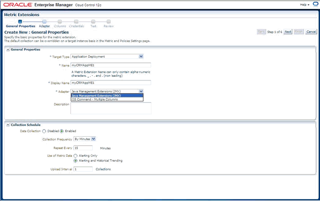Select the Test train step marker
Viewport: 320px width, 201px height.
[93, 21]
